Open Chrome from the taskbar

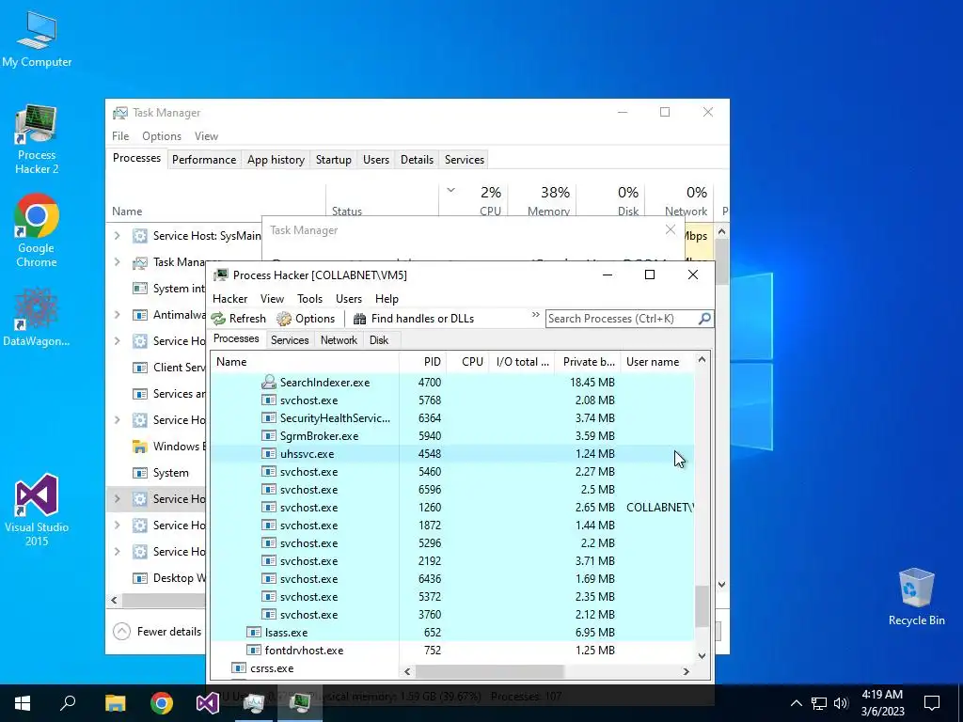tap(162, 703)
